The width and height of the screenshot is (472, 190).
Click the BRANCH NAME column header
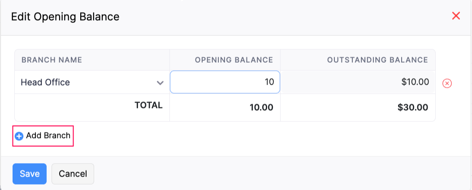[x=52, y=60]
